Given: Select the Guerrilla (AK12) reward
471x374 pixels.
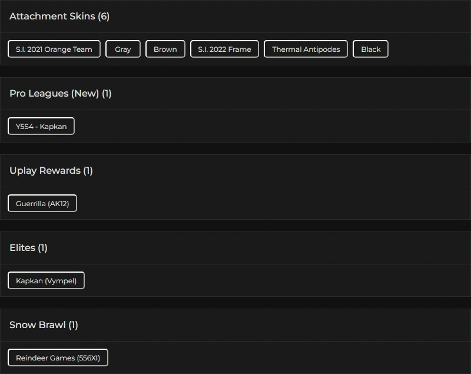Looking at the screenshot, I should click(42, 204).
